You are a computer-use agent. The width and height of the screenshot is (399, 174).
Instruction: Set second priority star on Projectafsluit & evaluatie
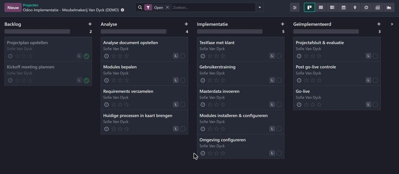[x=313, y=56]
